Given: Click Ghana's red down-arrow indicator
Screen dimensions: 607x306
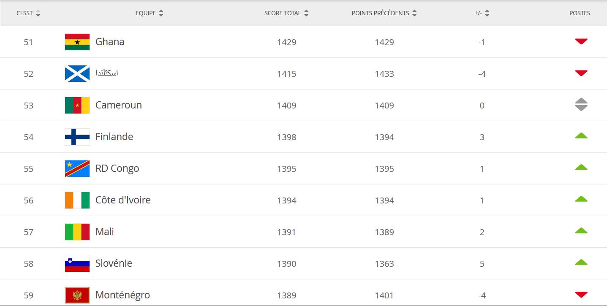Looking at the screenshot, I should click(x=581, y=41).
